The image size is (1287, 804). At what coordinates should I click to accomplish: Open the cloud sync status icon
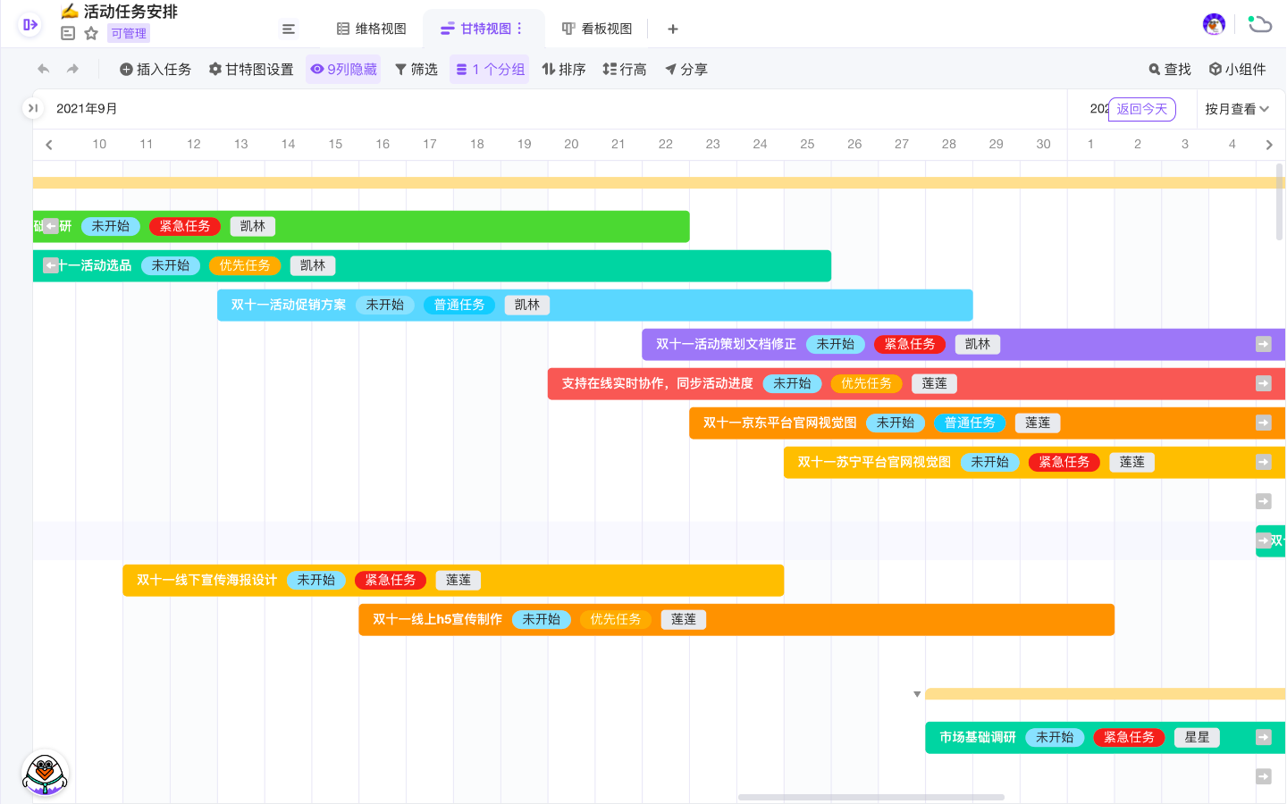1260,24
